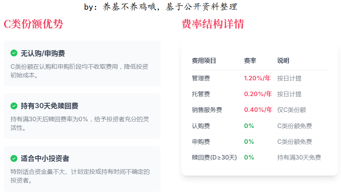Click green check icon beside 适合中小投资者
This screenshot has height=194, width=341.
coord(14,158)
